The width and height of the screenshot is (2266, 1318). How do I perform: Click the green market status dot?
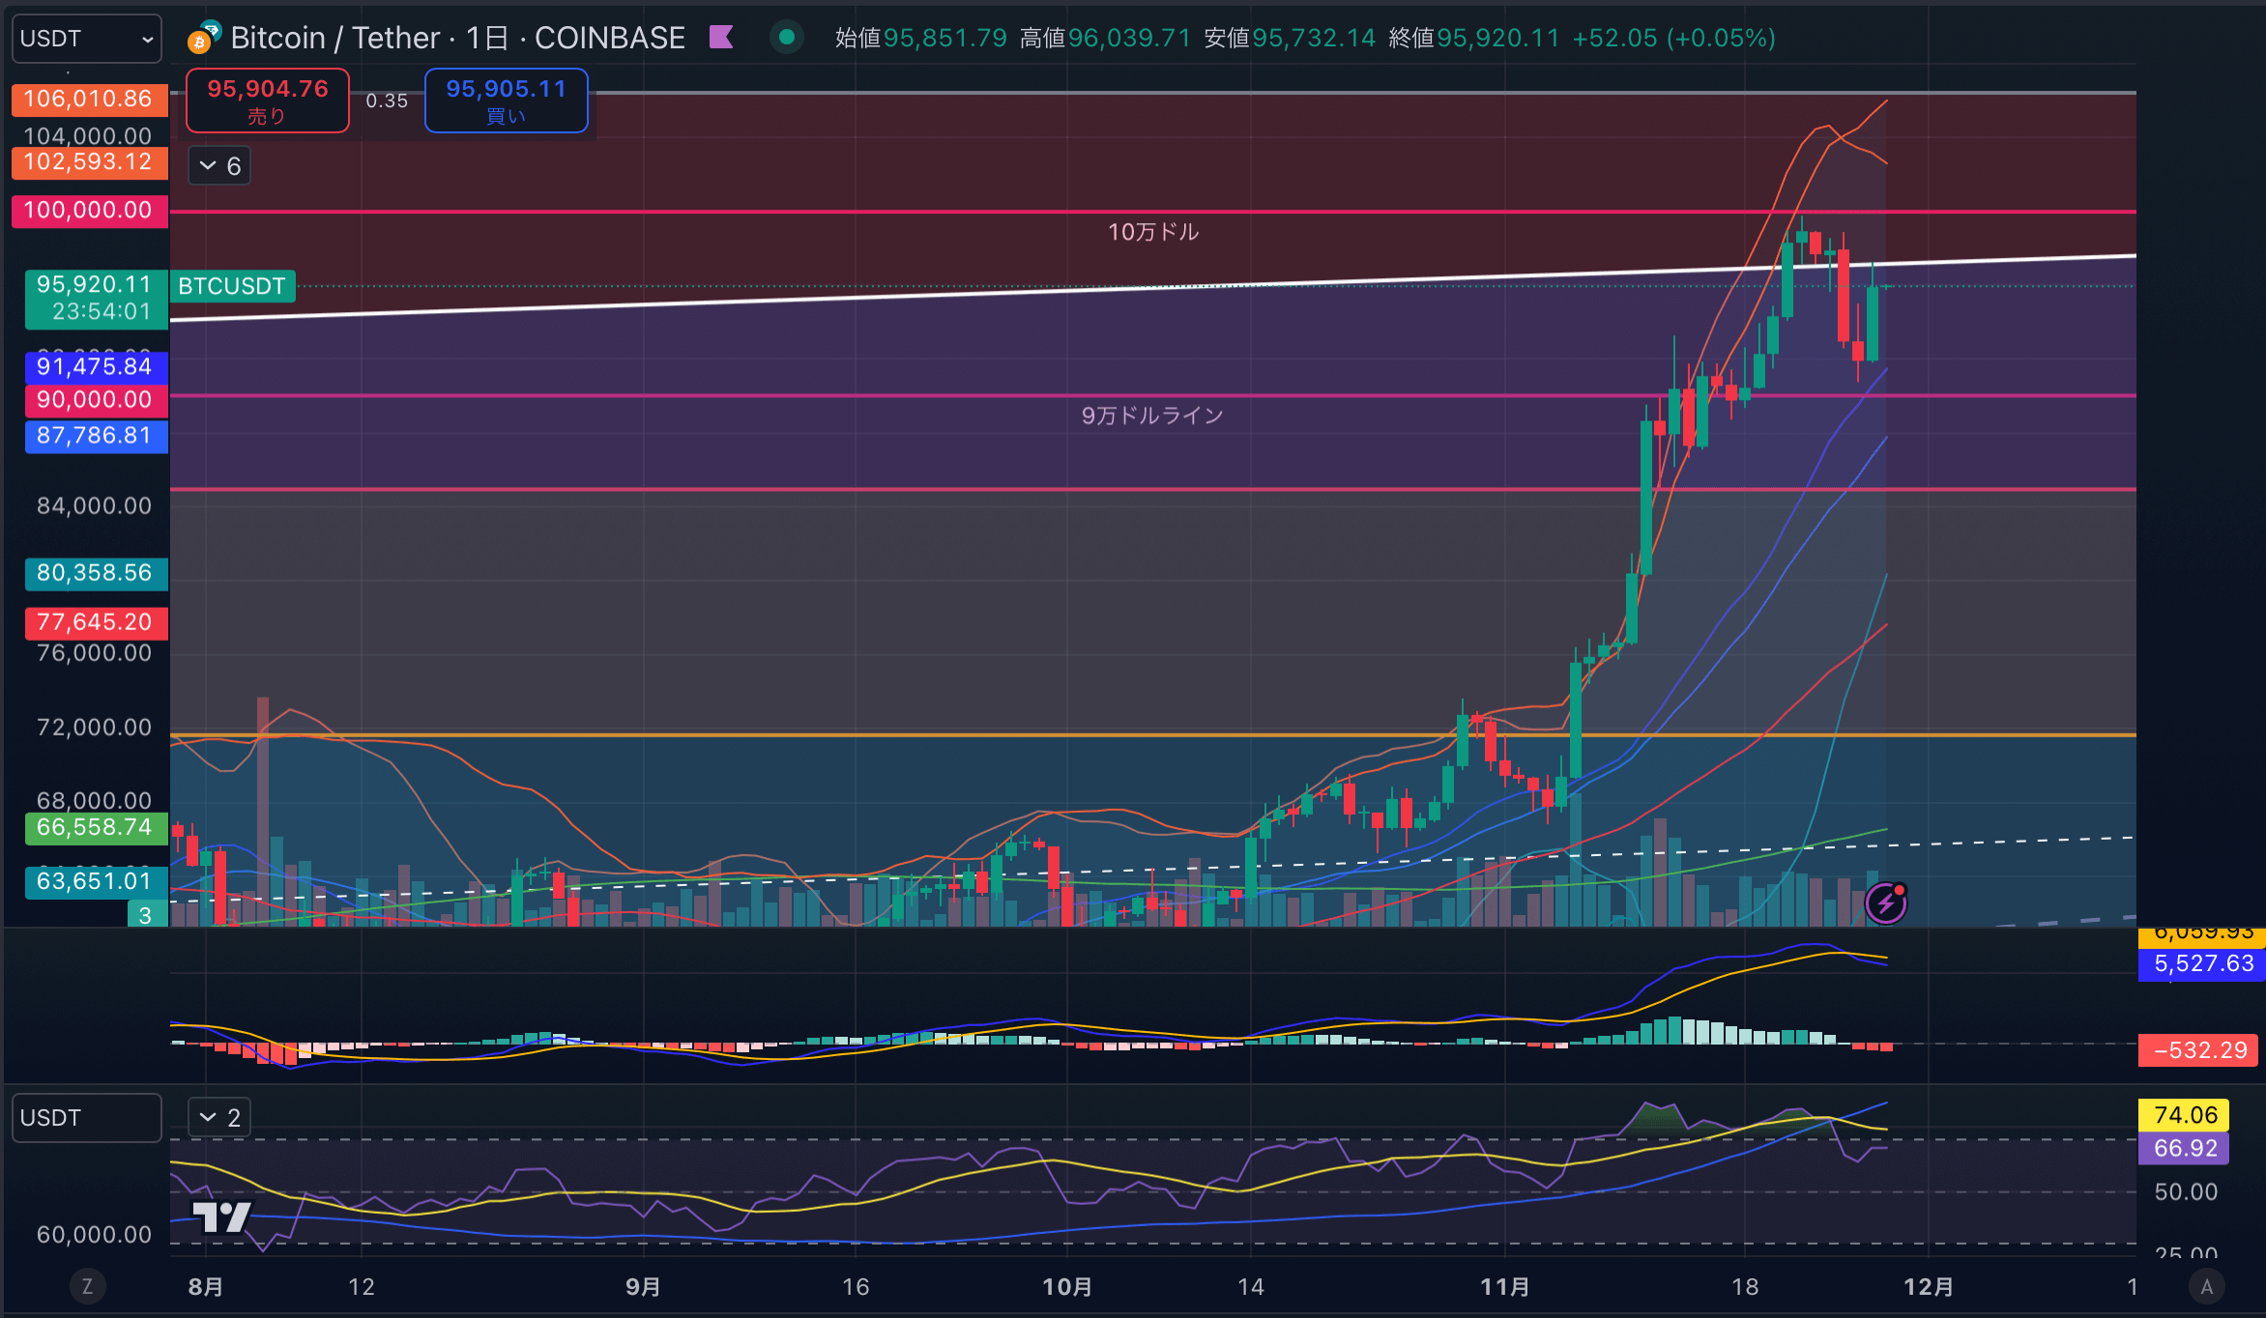pyautogui.click(x=787, y=38)
